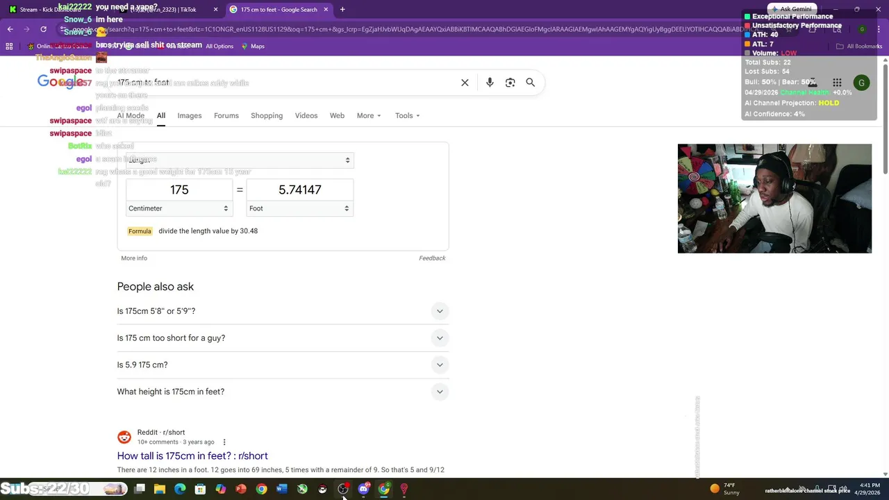Open Microsoft Word from the taskbar
The width and height of the screenshot is (889, 500).
(281, 489)
